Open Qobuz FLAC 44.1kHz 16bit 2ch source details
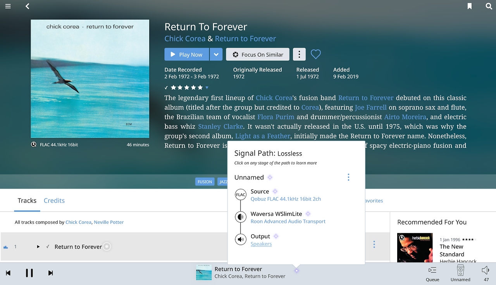This screenshot has height=285, width=496. (286, 199)
